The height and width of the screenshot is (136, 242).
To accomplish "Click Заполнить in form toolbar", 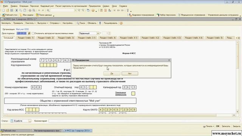I will pyautogui.click(x=6, y=23).
